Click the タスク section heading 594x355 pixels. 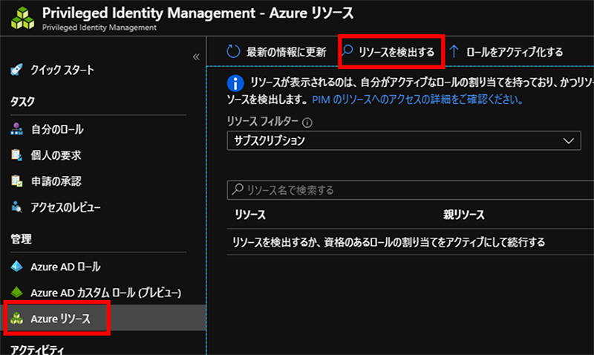click(22, 101)
